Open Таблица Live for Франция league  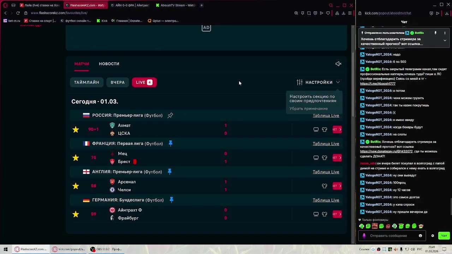click(x=326, y=144)
